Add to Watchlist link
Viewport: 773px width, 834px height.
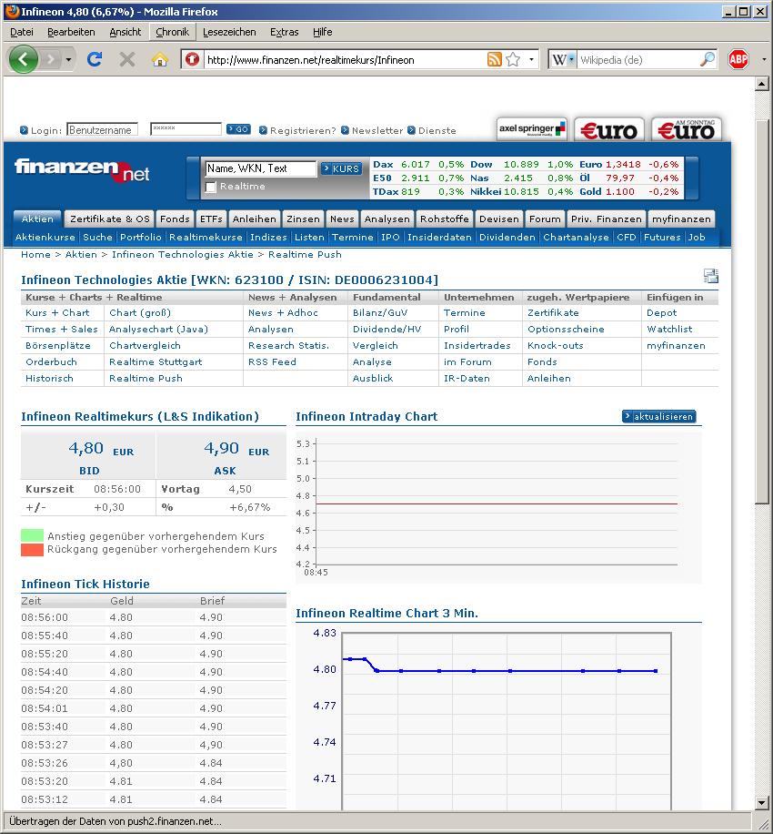pos(669,330)
